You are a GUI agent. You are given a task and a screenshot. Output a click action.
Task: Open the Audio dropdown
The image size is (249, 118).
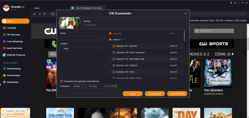coord(82,38)
